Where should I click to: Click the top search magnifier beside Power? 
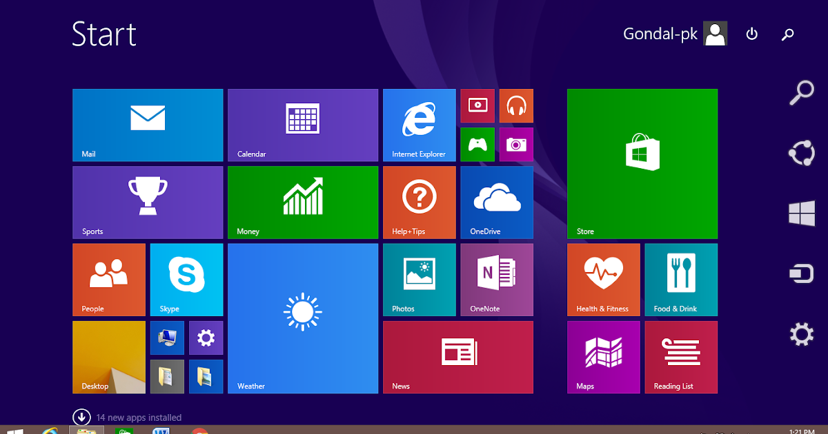coord(788,34)
